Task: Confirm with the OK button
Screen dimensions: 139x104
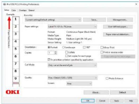Action: click(88, 101)
